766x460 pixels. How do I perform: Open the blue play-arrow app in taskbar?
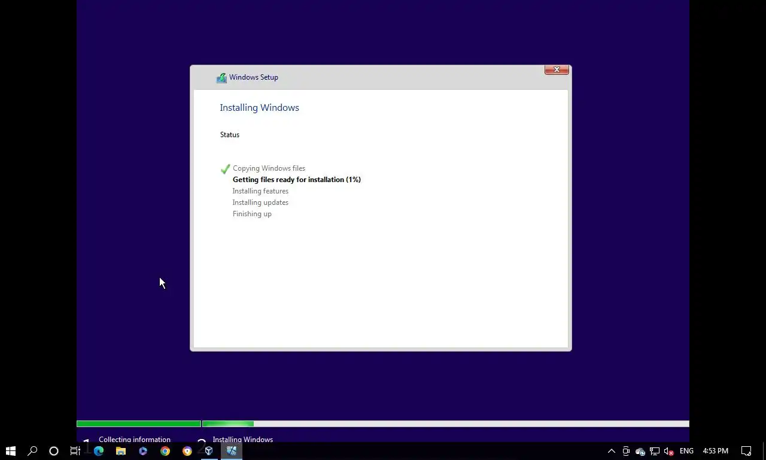143,451
